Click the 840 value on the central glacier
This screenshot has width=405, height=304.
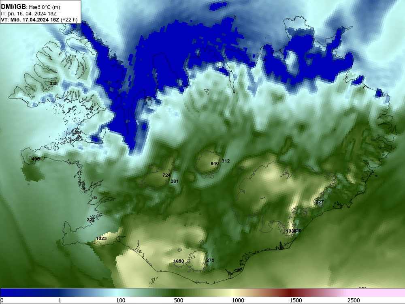(x=215, y=163)
